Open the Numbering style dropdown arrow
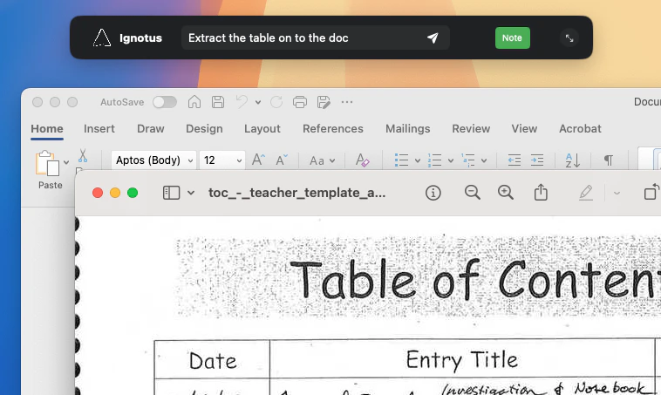The width and height of the screenshot is (661, 395). (451, 160)
